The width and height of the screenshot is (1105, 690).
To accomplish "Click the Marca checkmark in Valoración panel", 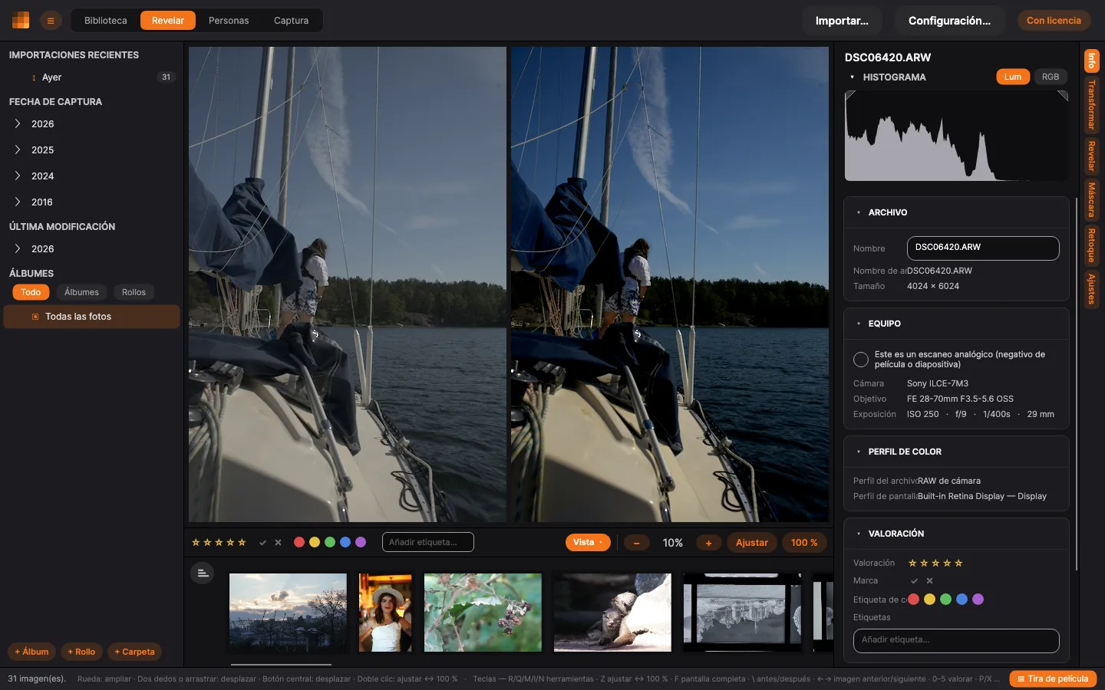I will tap(914, 580).
